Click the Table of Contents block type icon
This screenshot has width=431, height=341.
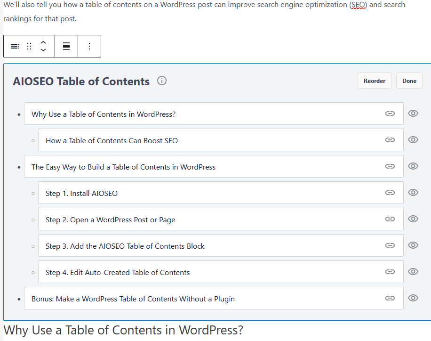(x=15, y=46)
